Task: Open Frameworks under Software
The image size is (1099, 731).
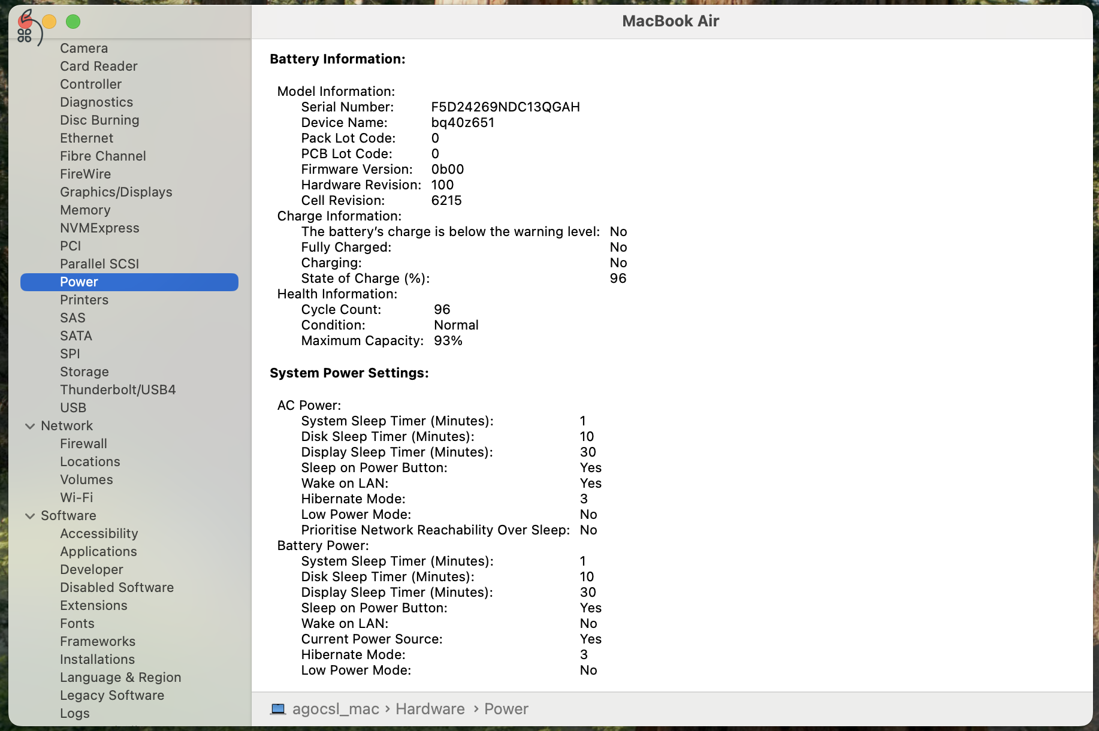Action: tap(98, 641)
